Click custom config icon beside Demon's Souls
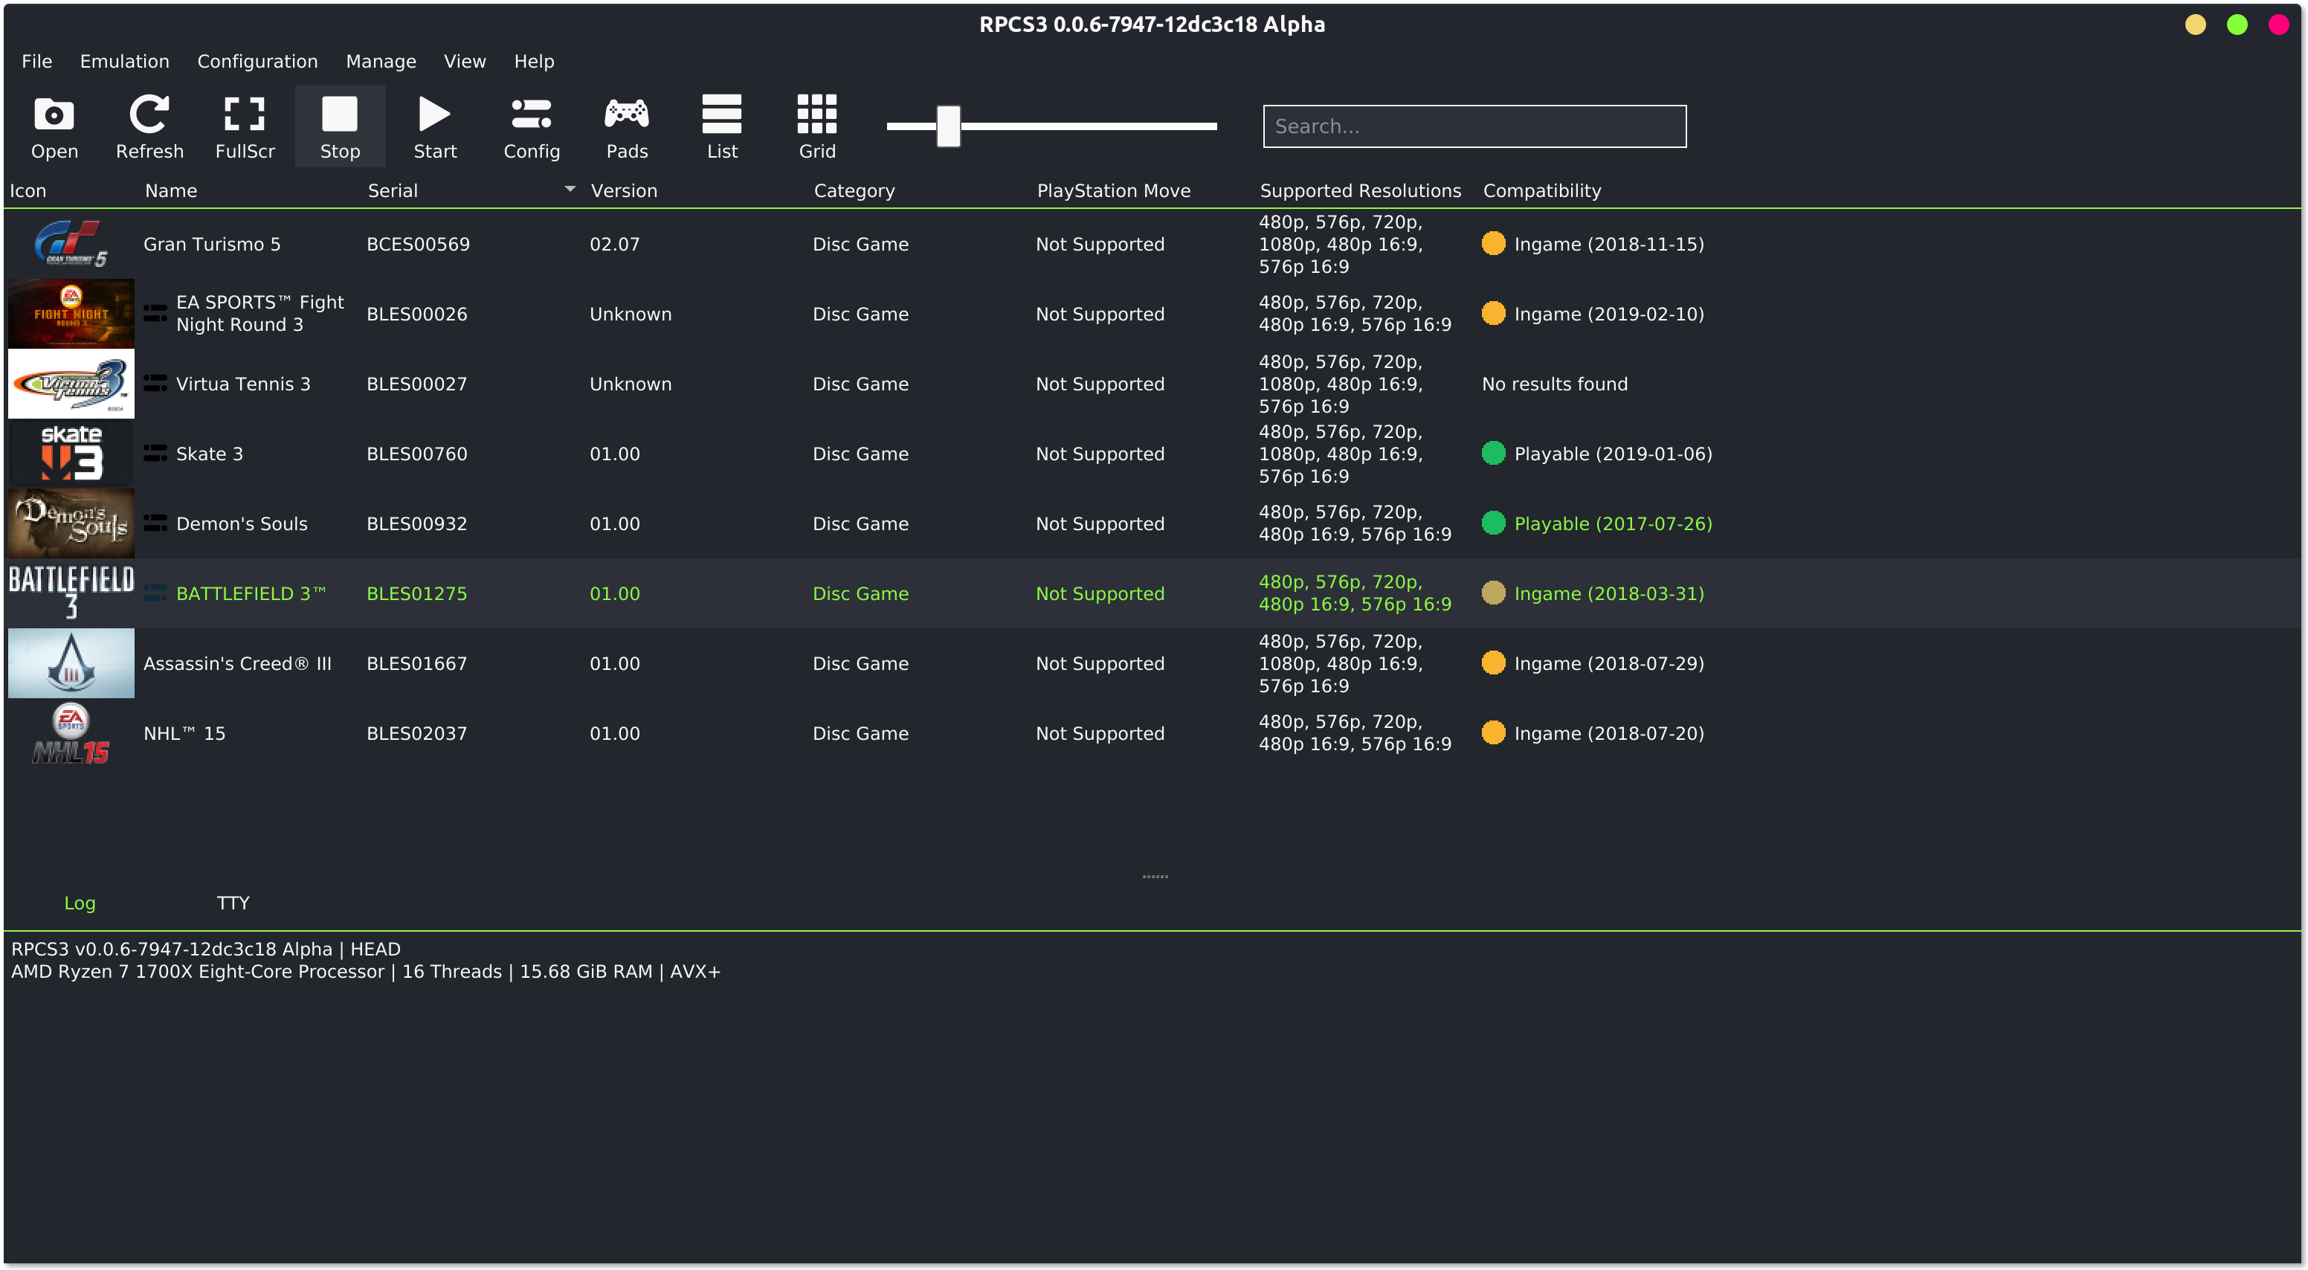The image size is (2308, 1270). coord(155,523)
